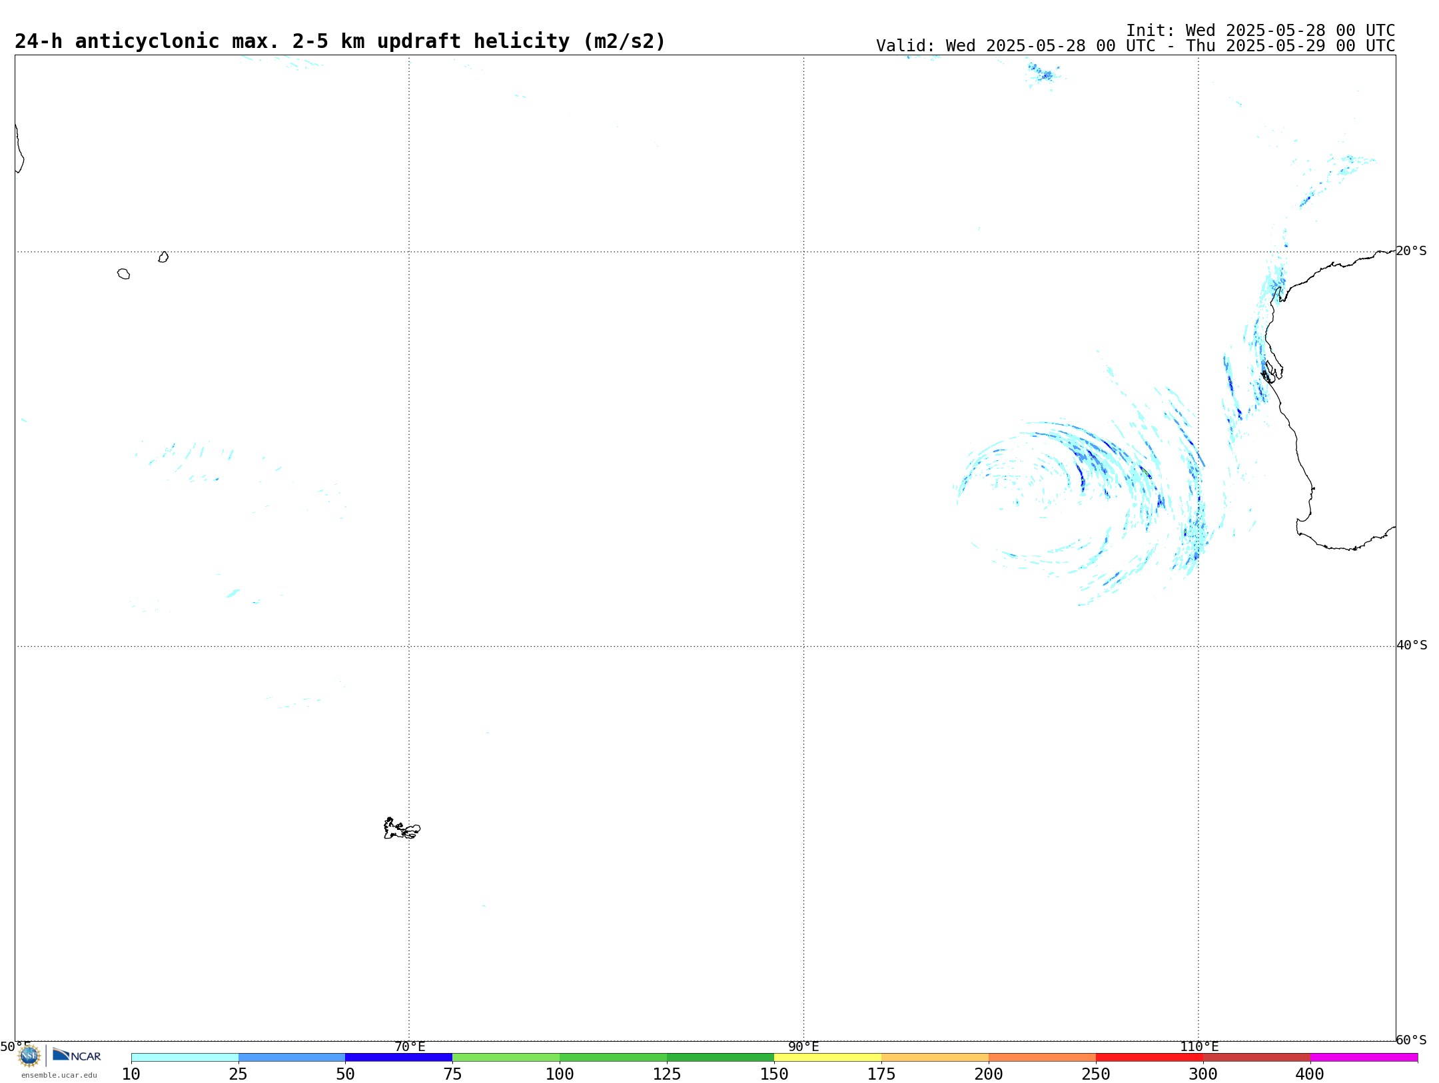This screenshot has width=1439, height=1083.
Task: Click the dark green 125-150 colorbar segment
Action: [721, 1058]
